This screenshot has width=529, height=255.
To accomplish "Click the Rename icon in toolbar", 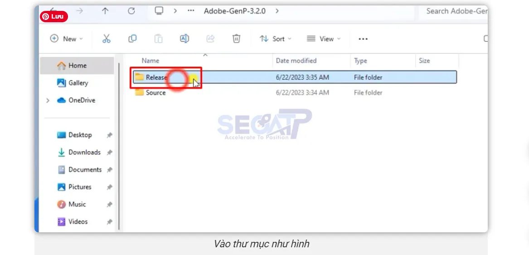I will 184,39.
